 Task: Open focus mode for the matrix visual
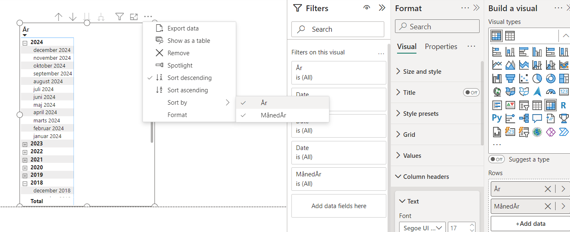[x=134, y=16]
